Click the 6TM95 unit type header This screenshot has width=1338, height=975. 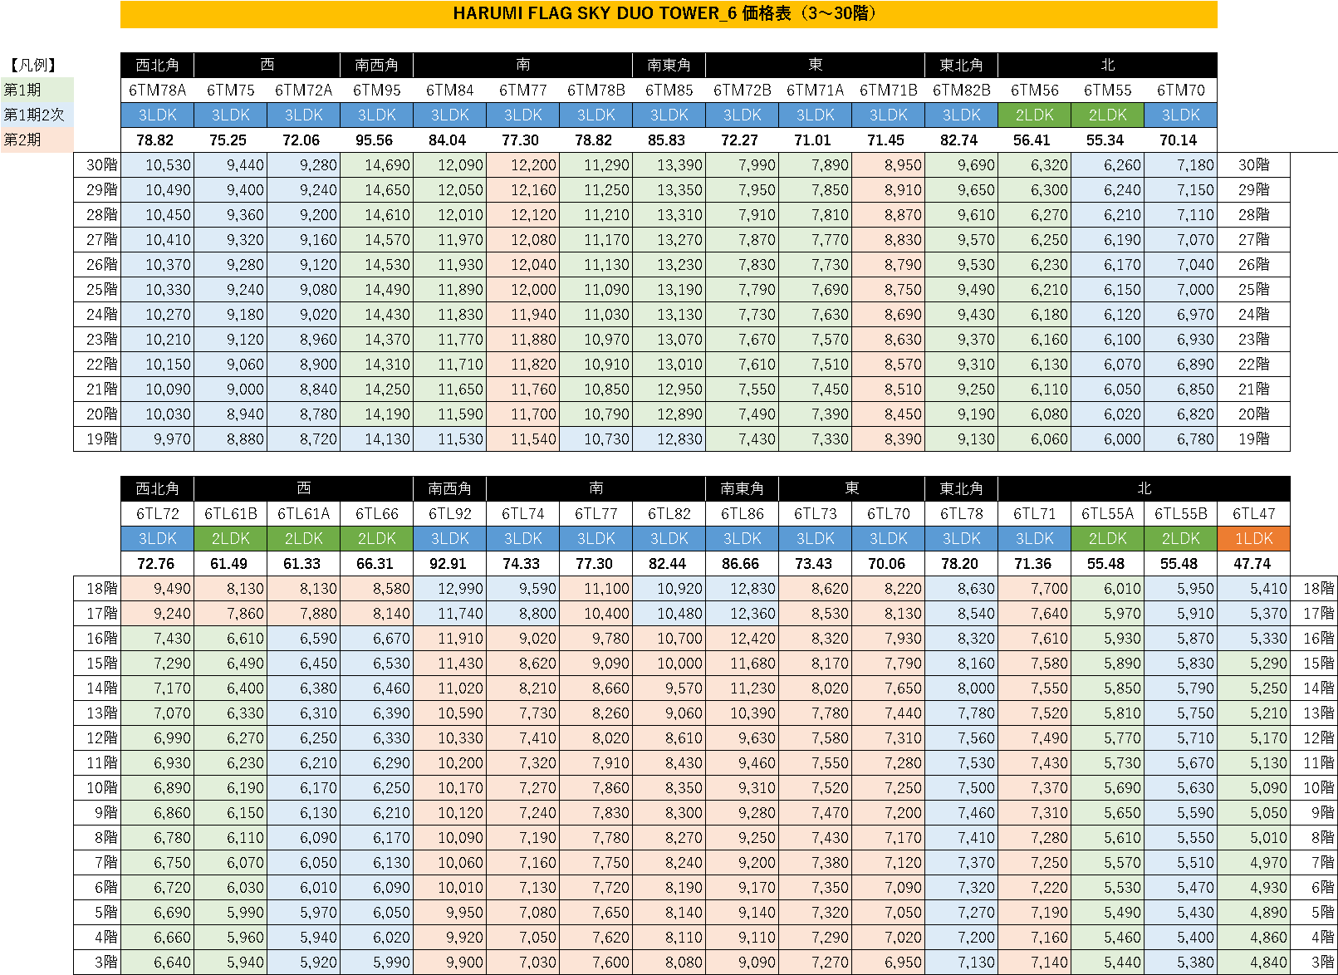click(376, 90)
